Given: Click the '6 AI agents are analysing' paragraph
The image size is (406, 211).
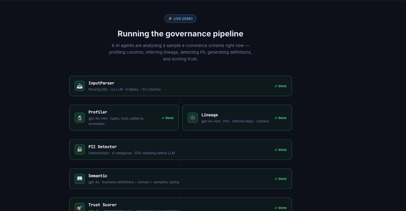Looking at the screenshot, I should pyautogui.click(x=180, y=52).
